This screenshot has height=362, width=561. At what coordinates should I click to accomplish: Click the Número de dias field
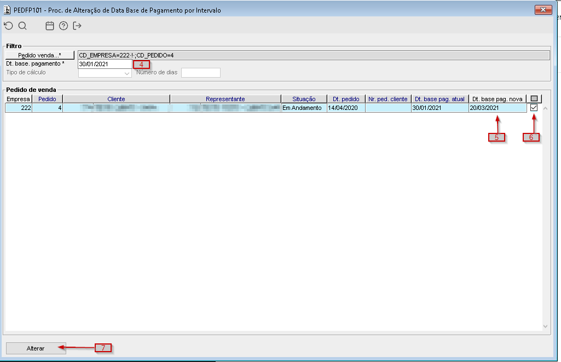[201, 73]
